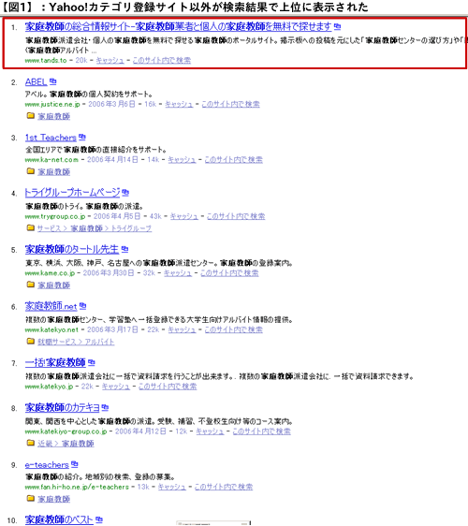This screenshot has height=526, width=468.
Task: Open キャッシュ link for www.trygroup.co.jp
Action: pos(183,216)
